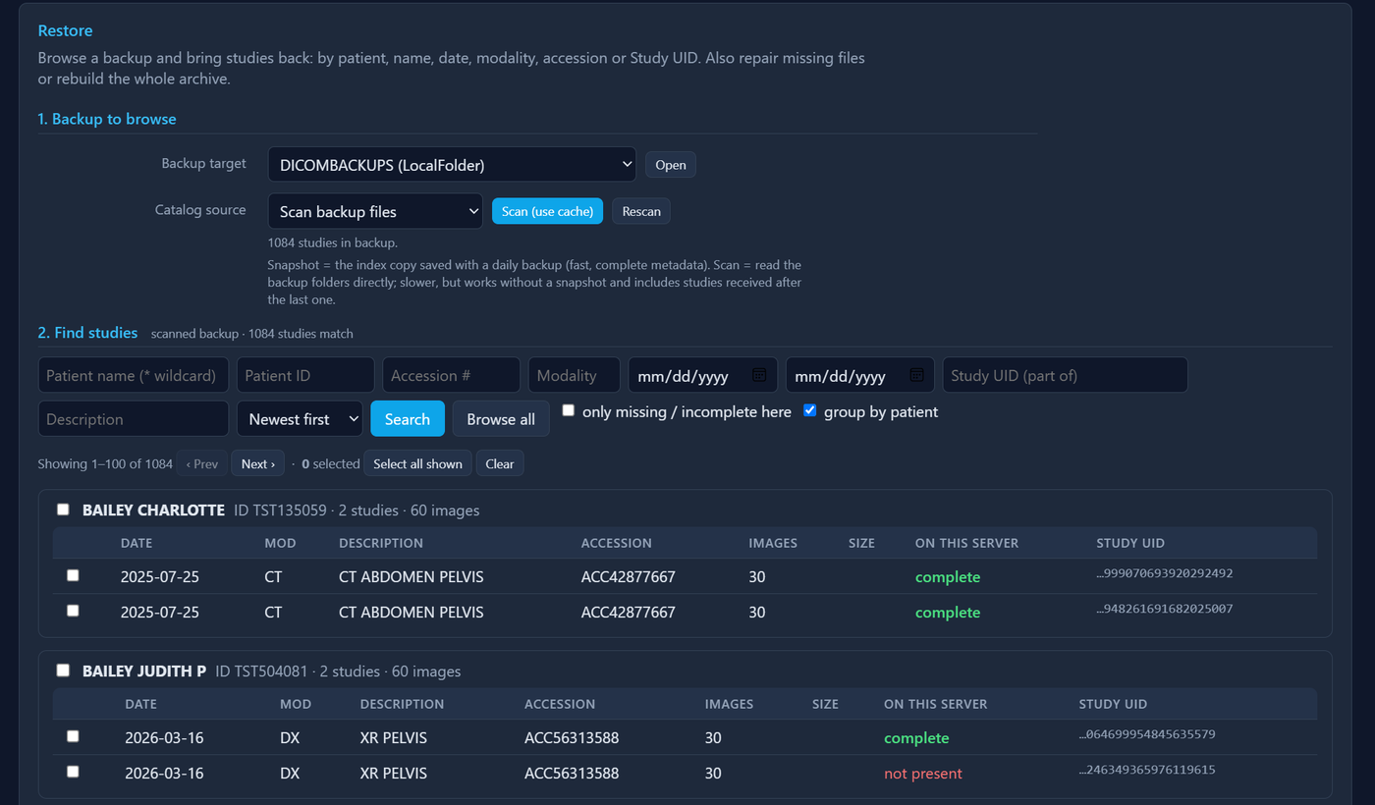Click the red 'not present' status
Image resolution: width=1375 pixels, height=805 pixels.
[x=923, y=774]
